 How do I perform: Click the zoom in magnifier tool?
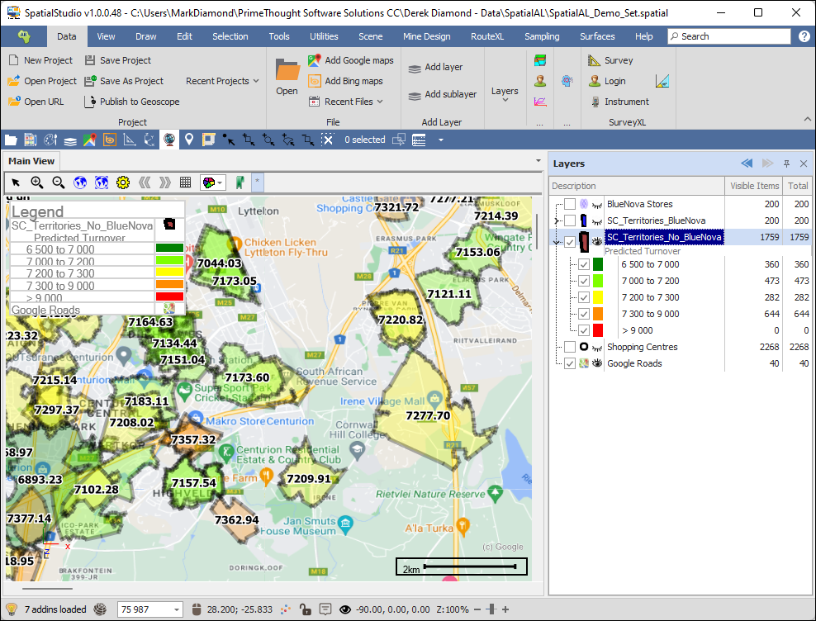(x=37, y=183)
